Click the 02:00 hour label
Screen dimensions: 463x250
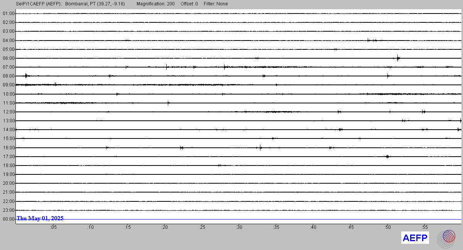[8, 22]
